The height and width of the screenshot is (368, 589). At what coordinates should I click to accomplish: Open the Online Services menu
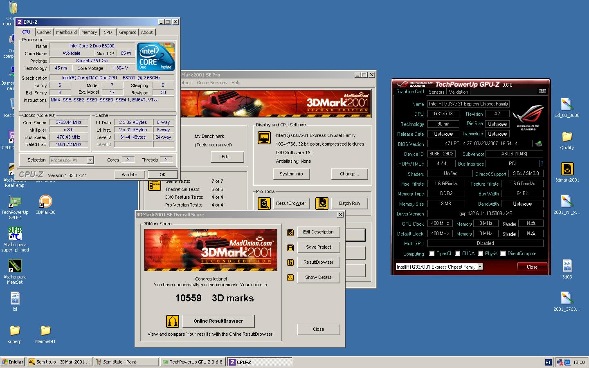pyautogui.click(x=211, y=83)
